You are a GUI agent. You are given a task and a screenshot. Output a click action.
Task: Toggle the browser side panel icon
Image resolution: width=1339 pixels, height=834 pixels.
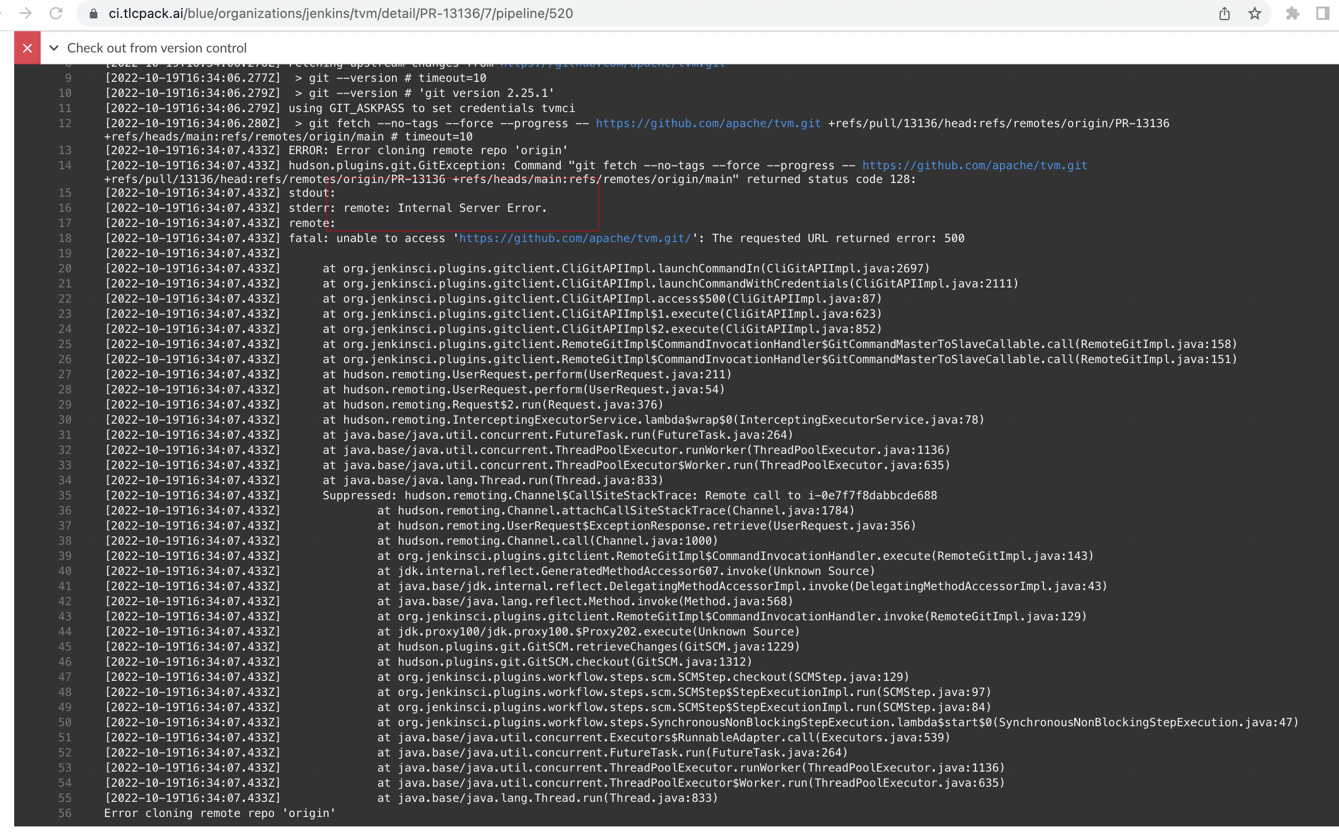coord(1322,13)
